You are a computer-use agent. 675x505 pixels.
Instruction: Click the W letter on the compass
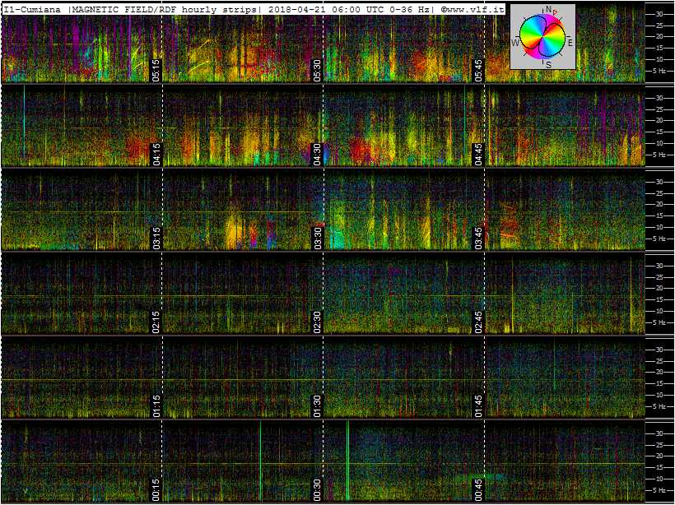click(514, 42)
